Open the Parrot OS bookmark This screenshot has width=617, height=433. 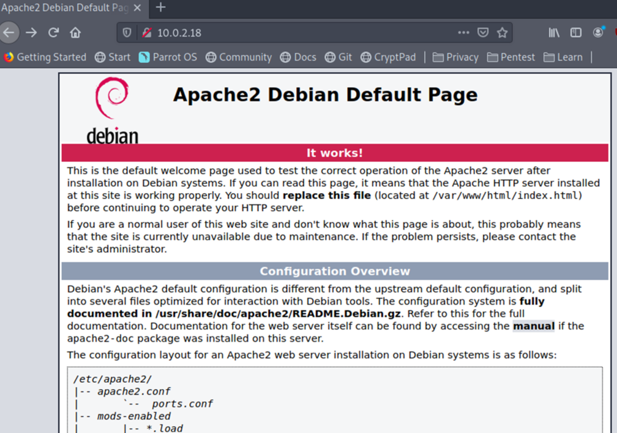coord(168,57)
